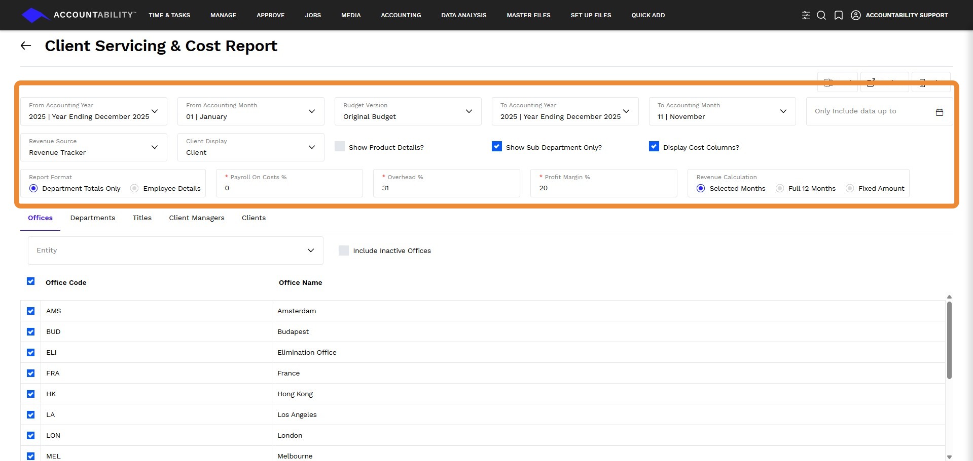Click the user profile avatar icon
This screenshot has width=973, height=461.
(x=856, y=15)
